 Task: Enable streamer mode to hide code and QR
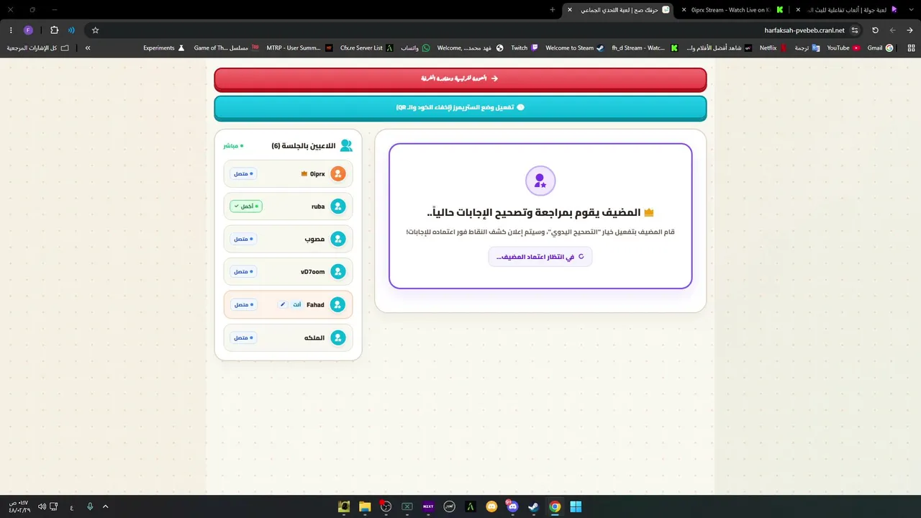click(460, 107)
